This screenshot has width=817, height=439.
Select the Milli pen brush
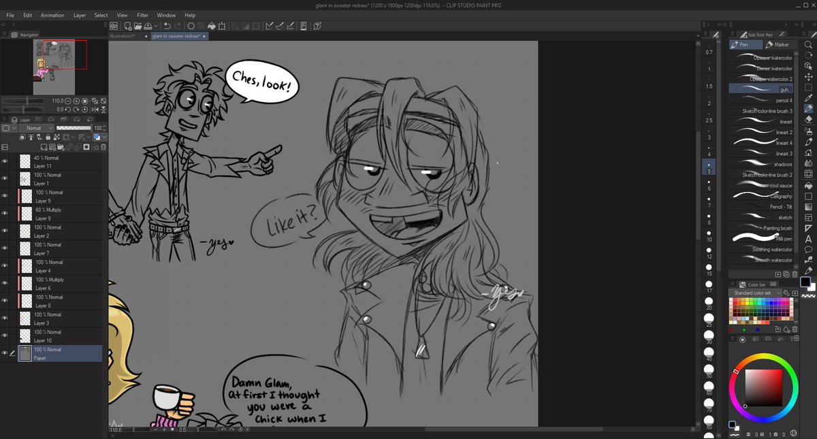click(761, 238)
